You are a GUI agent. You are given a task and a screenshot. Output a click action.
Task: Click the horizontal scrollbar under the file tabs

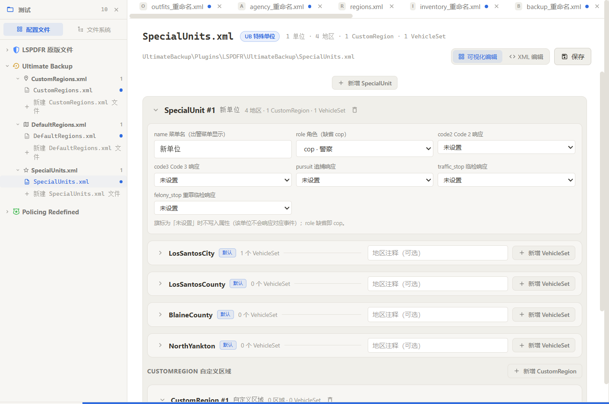coord(241,16)
